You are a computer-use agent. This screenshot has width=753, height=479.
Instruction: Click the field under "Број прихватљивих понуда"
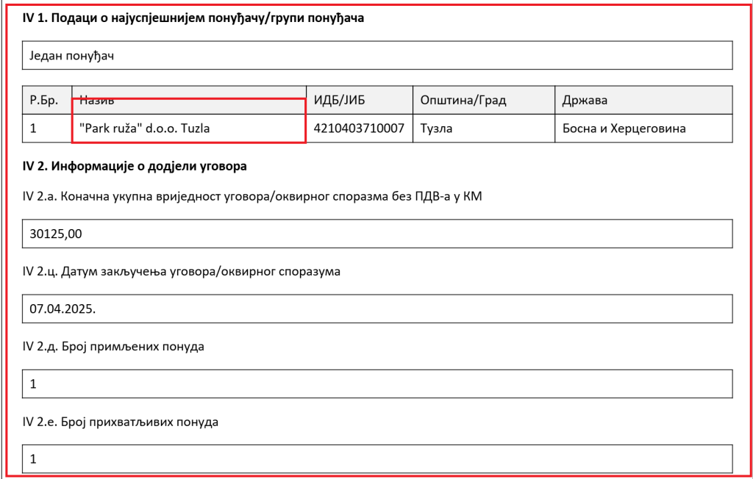[x=377, y=458]
